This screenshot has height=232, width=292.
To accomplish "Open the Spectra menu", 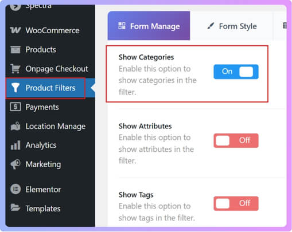I will (x=50, y=7).
